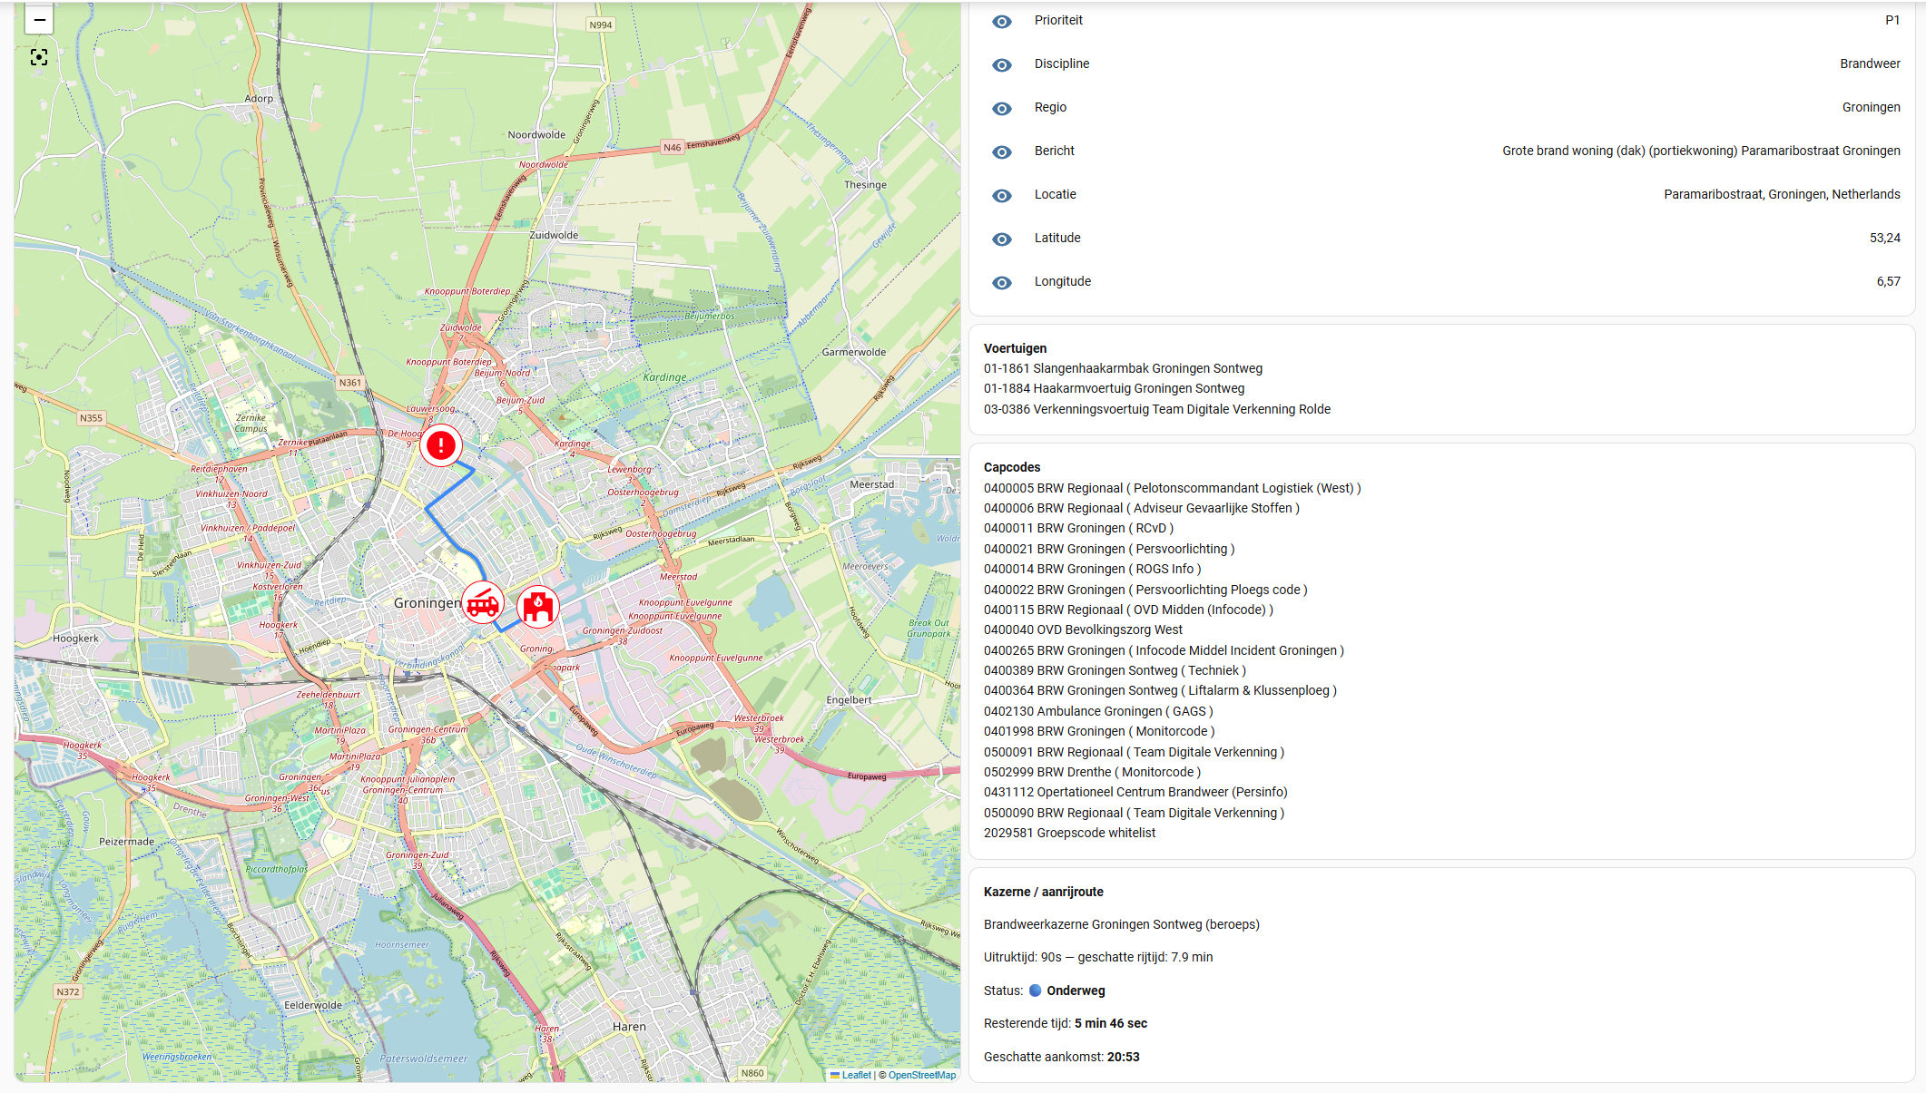Click the map fullscreen focus icon
This screenshot has height=1093, width=1926.
coord(39,57)
